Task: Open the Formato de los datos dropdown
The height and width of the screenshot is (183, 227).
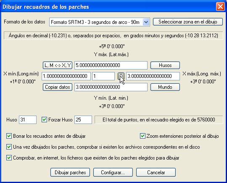Action: click(x=146, y=22)
